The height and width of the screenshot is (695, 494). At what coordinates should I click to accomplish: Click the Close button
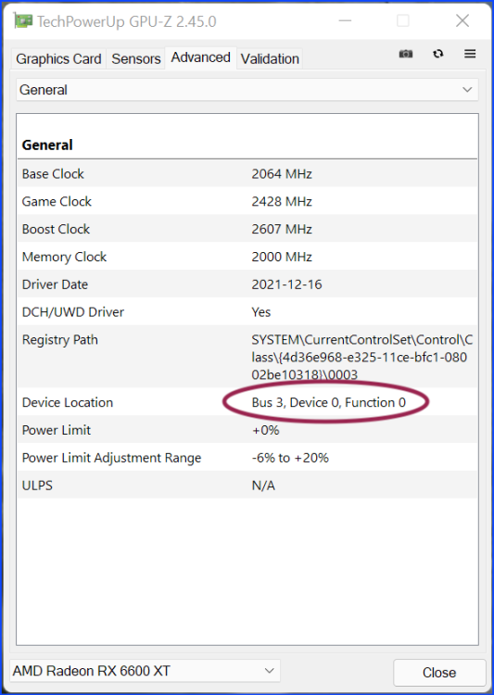(439, 673)
